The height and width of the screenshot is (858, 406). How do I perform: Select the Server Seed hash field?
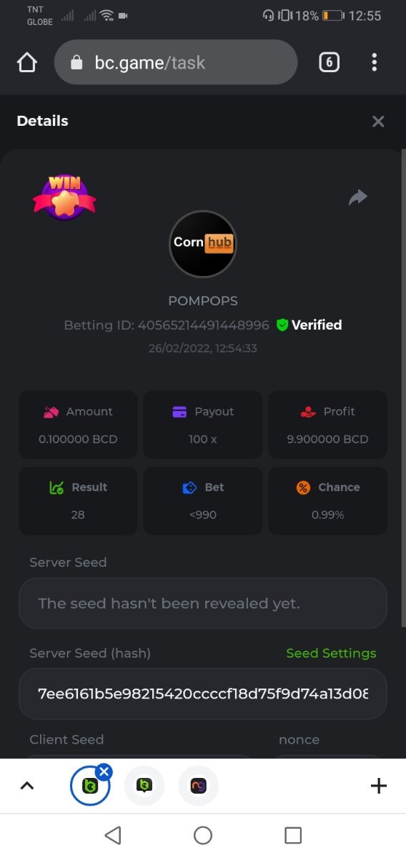coord(203,694)
